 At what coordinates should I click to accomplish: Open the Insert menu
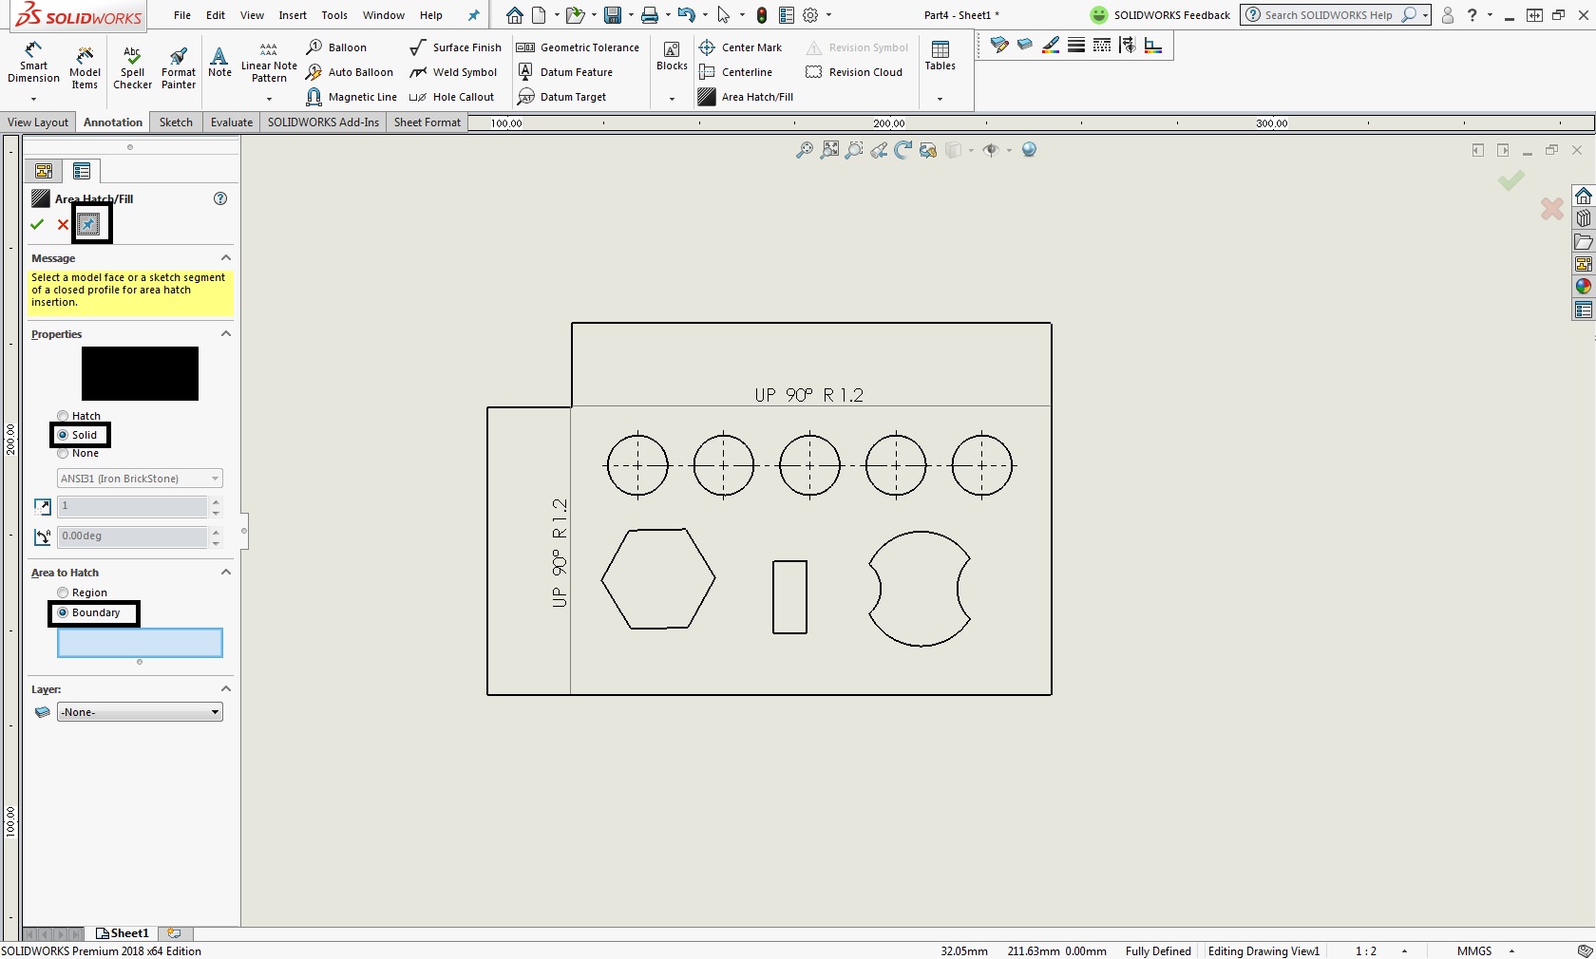point(293,15)
